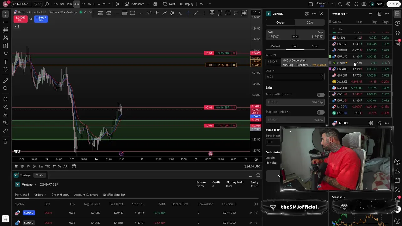402x226 pixels.
Task: Delete NVDA from watchlist trash icon
Action: (389, 63)
